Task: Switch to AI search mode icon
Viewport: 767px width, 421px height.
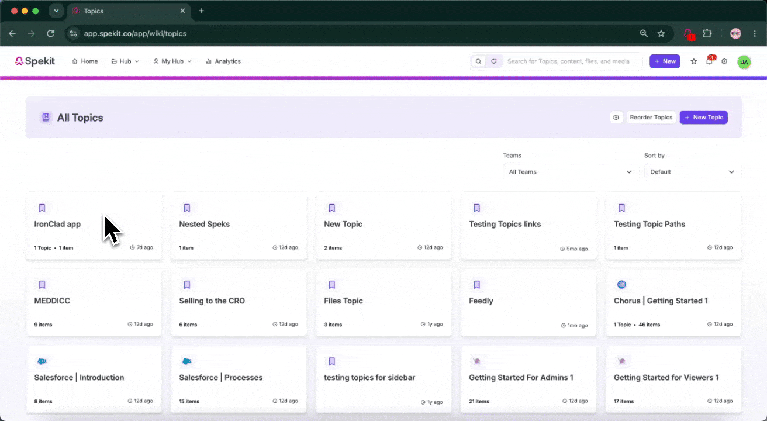Action: tap(494, 61)
